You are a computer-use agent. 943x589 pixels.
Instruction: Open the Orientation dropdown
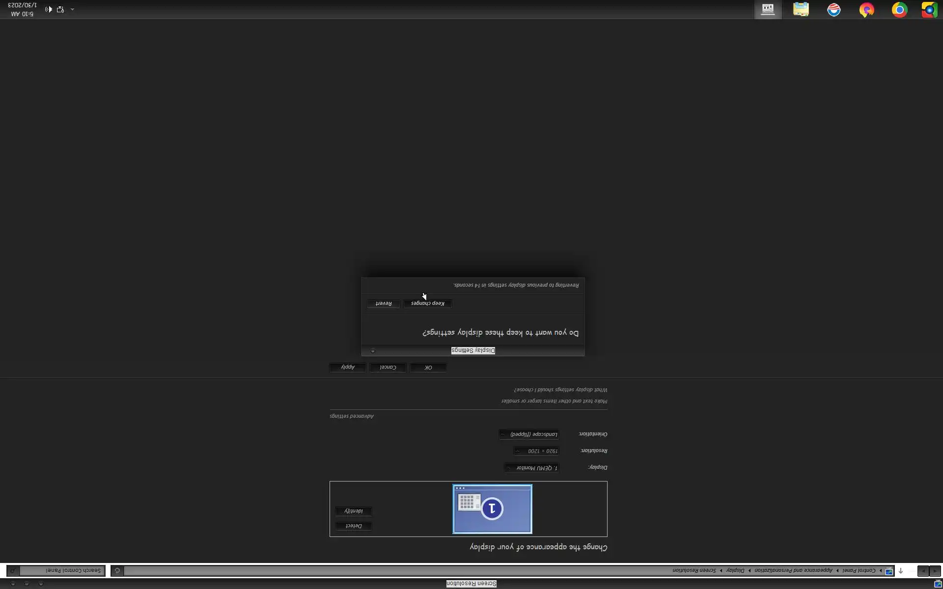pos(529,434)
